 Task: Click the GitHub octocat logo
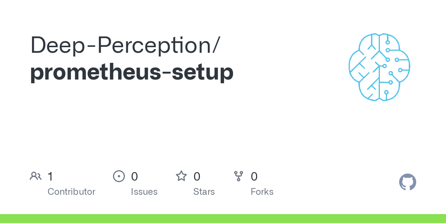tap(407, 182)
